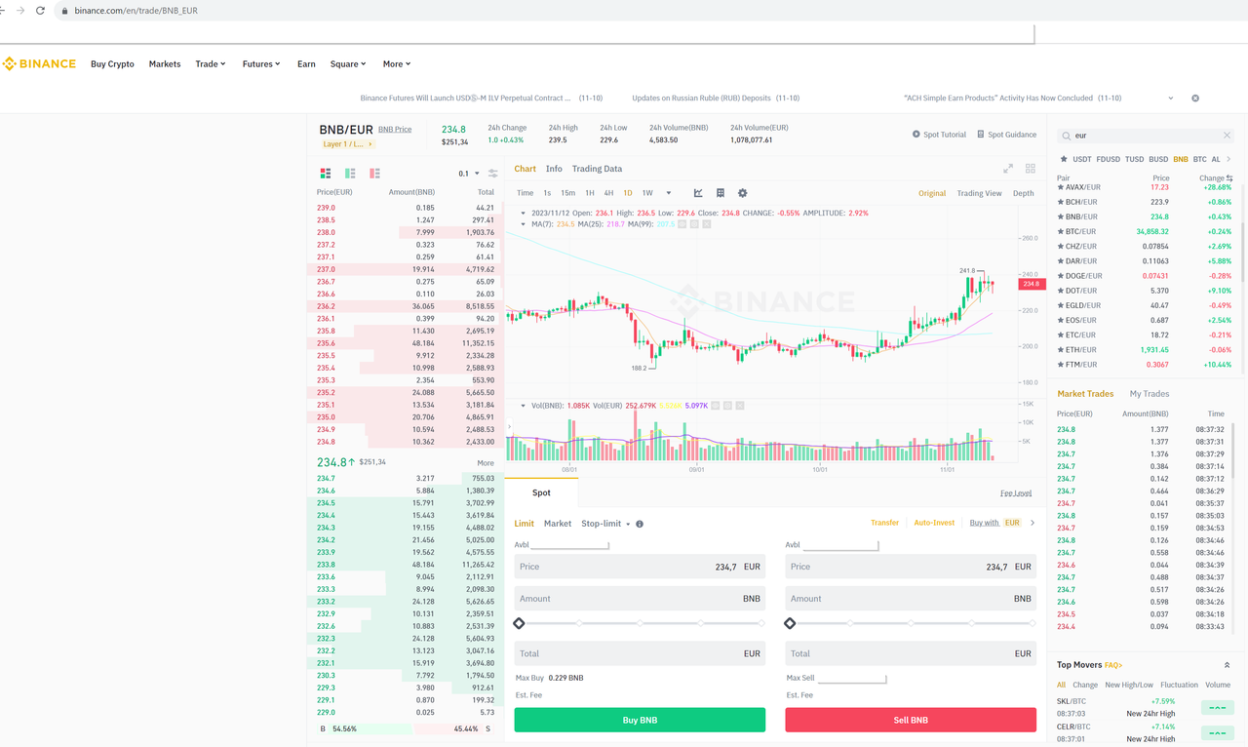The width and height of the screenshot is (1248, 747).
Task: Hide the MA indicator with its eye icon
Action: pos(682,224)
